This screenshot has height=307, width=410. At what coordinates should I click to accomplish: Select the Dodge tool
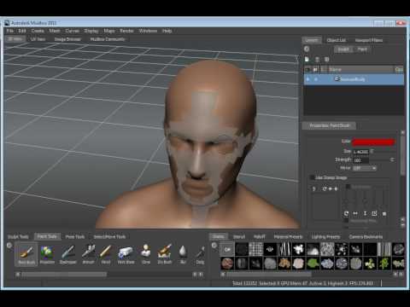click(x=200, y=254)
